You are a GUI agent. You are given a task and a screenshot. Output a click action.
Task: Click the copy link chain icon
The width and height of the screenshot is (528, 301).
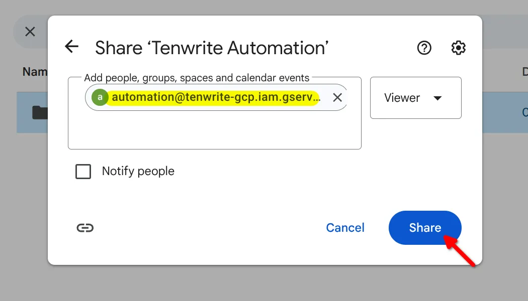[x=85, y=228]
